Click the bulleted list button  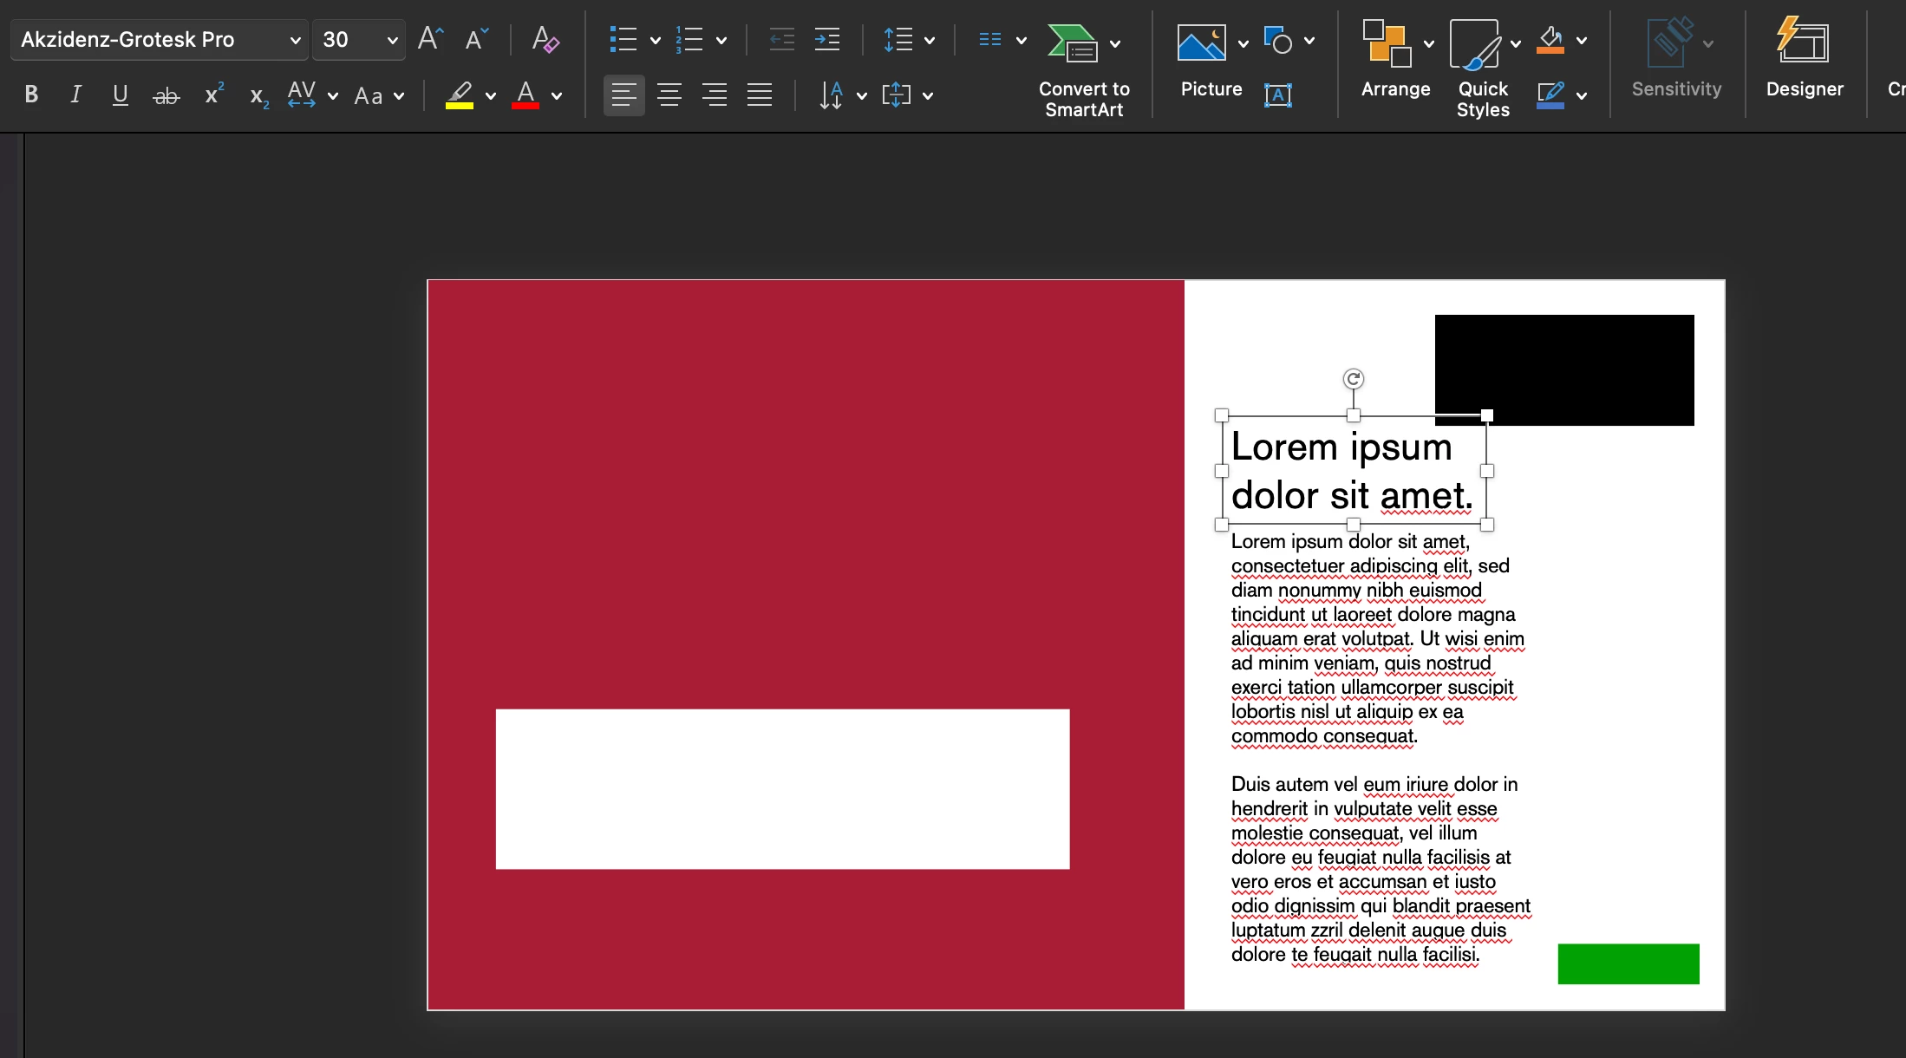click(x=623, y=39)
